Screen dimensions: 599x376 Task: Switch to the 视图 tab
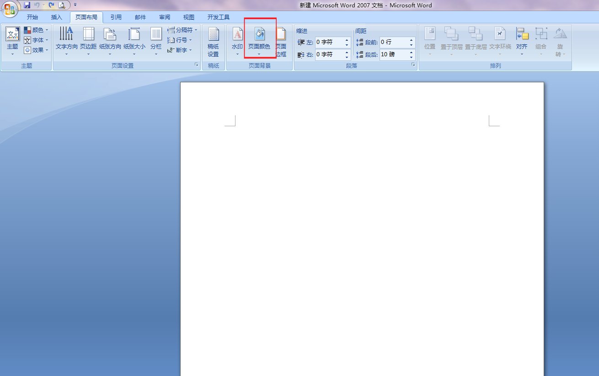[188, 17]
